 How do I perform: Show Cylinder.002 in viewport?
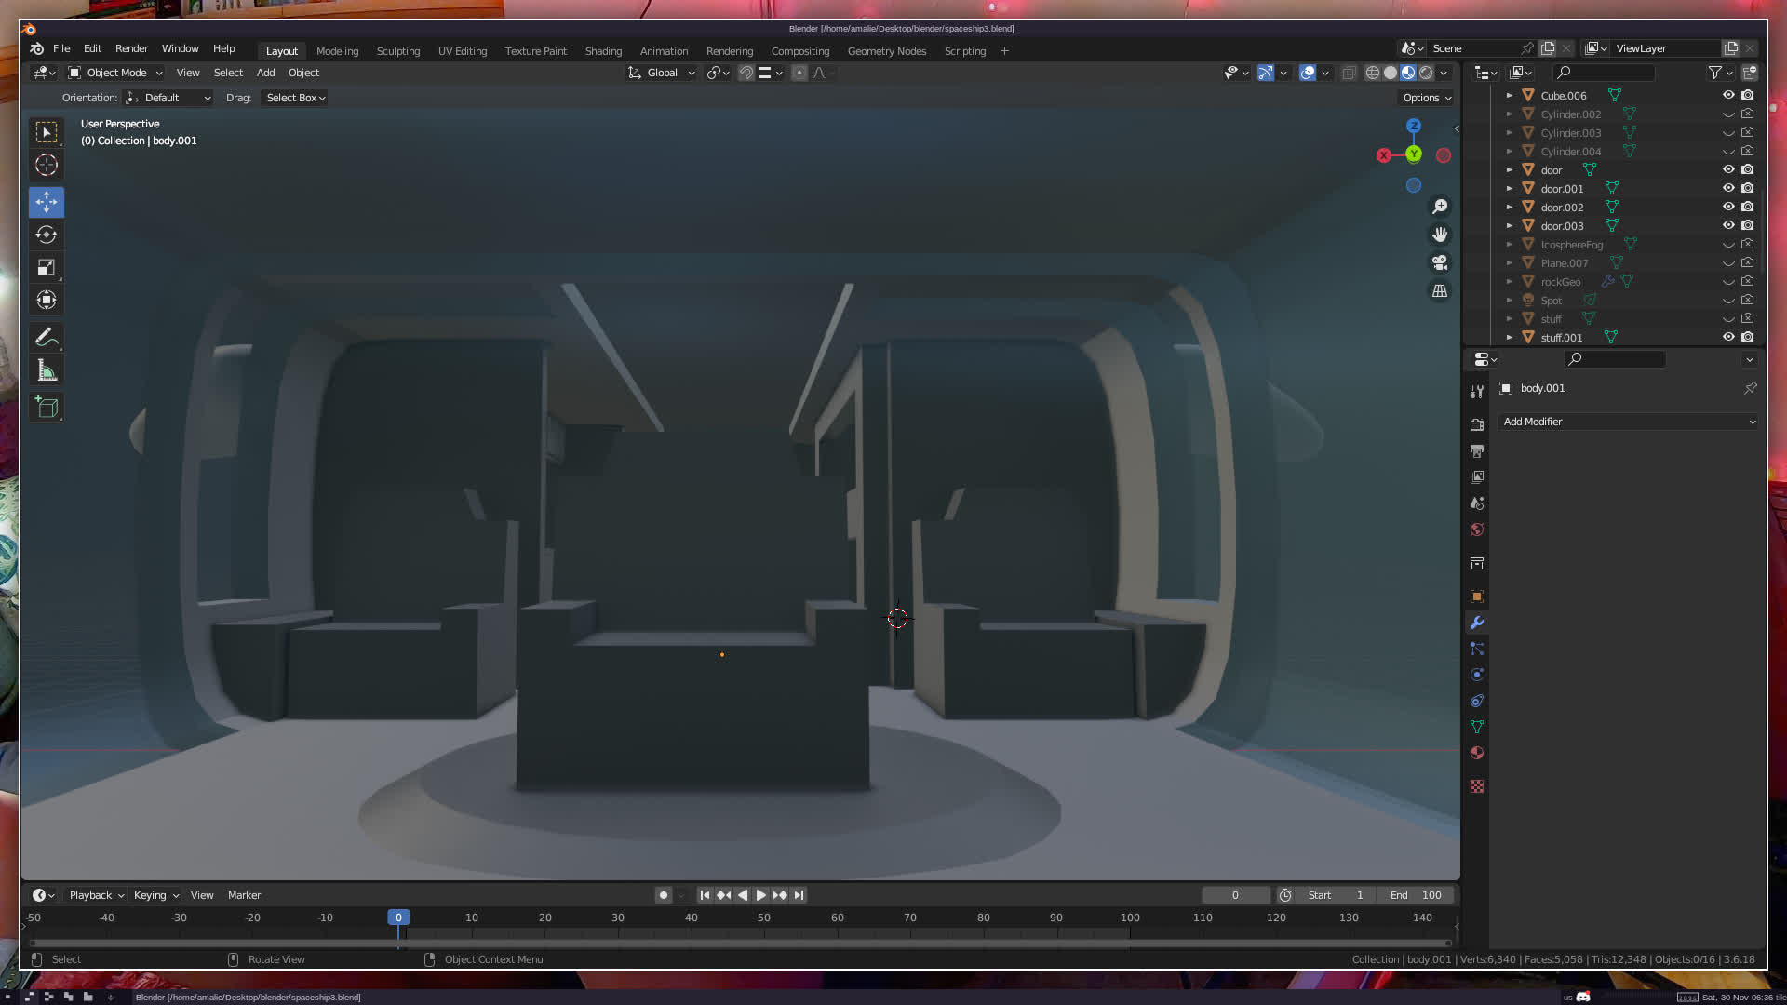click(x=1728, y=114)
